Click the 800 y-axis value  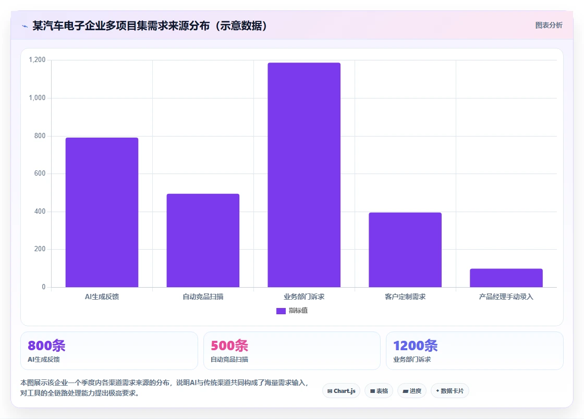(40, 136)
